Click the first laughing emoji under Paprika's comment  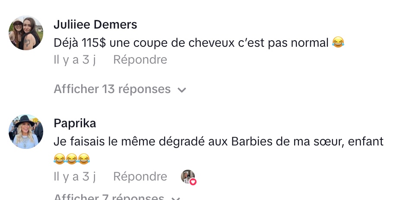pos(60,159)
